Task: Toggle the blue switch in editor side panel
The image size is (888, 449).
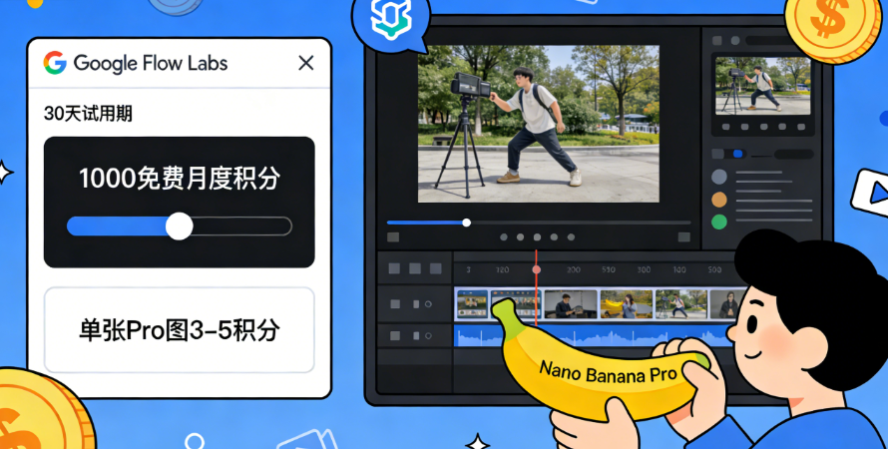Action: [x=738, y=154]
